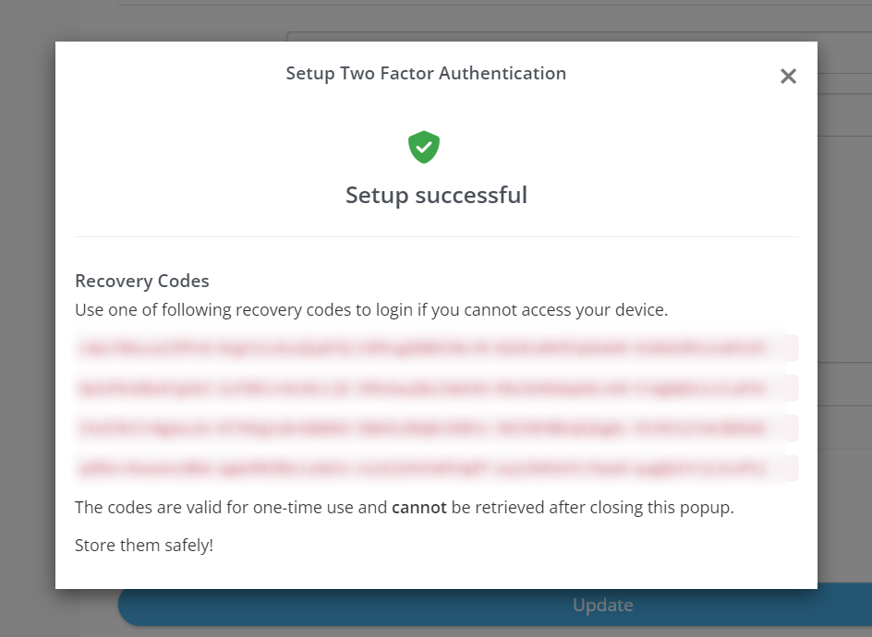Click the Recovery Codes heading
Image resolution: width=872 pixels, height=637 pixels.
142,282
